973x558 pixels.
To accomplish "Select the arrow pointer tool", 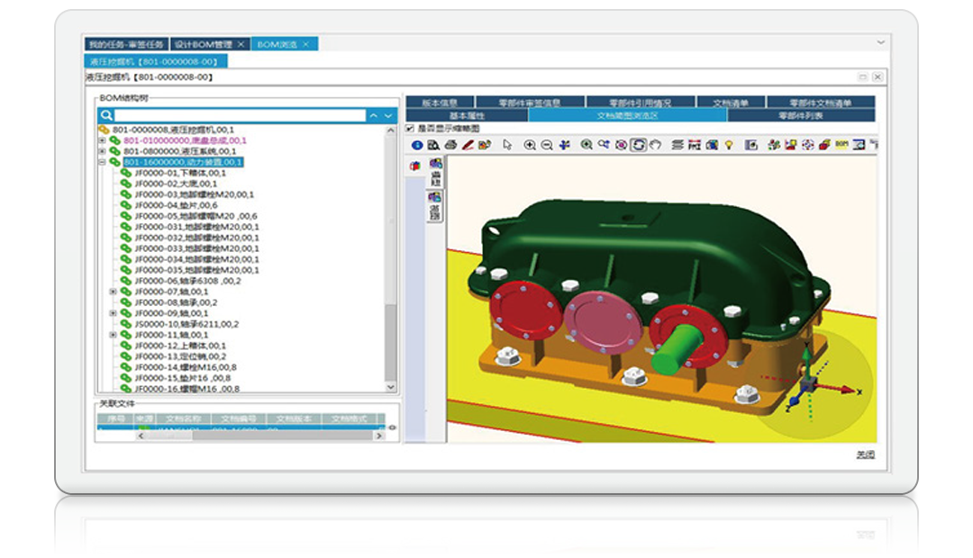I will click(x=508, y=145).
